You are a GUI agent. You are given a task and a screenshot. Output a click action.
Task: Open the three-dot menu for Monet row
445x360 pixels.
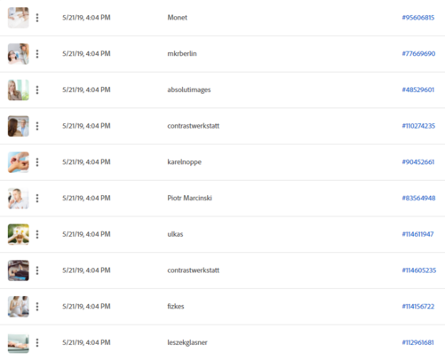[37, 18]
